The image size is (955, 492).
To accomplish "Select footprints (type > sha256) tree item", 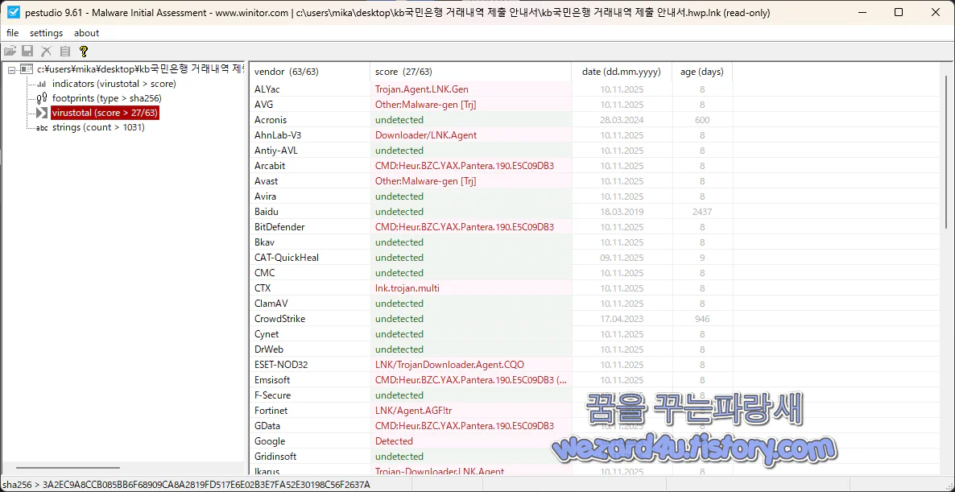I will point(106,98).
